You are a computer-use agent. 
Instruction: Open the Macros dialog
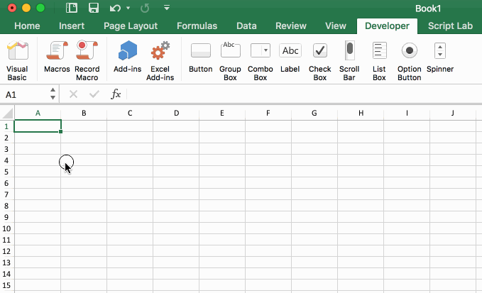point(57,60)
